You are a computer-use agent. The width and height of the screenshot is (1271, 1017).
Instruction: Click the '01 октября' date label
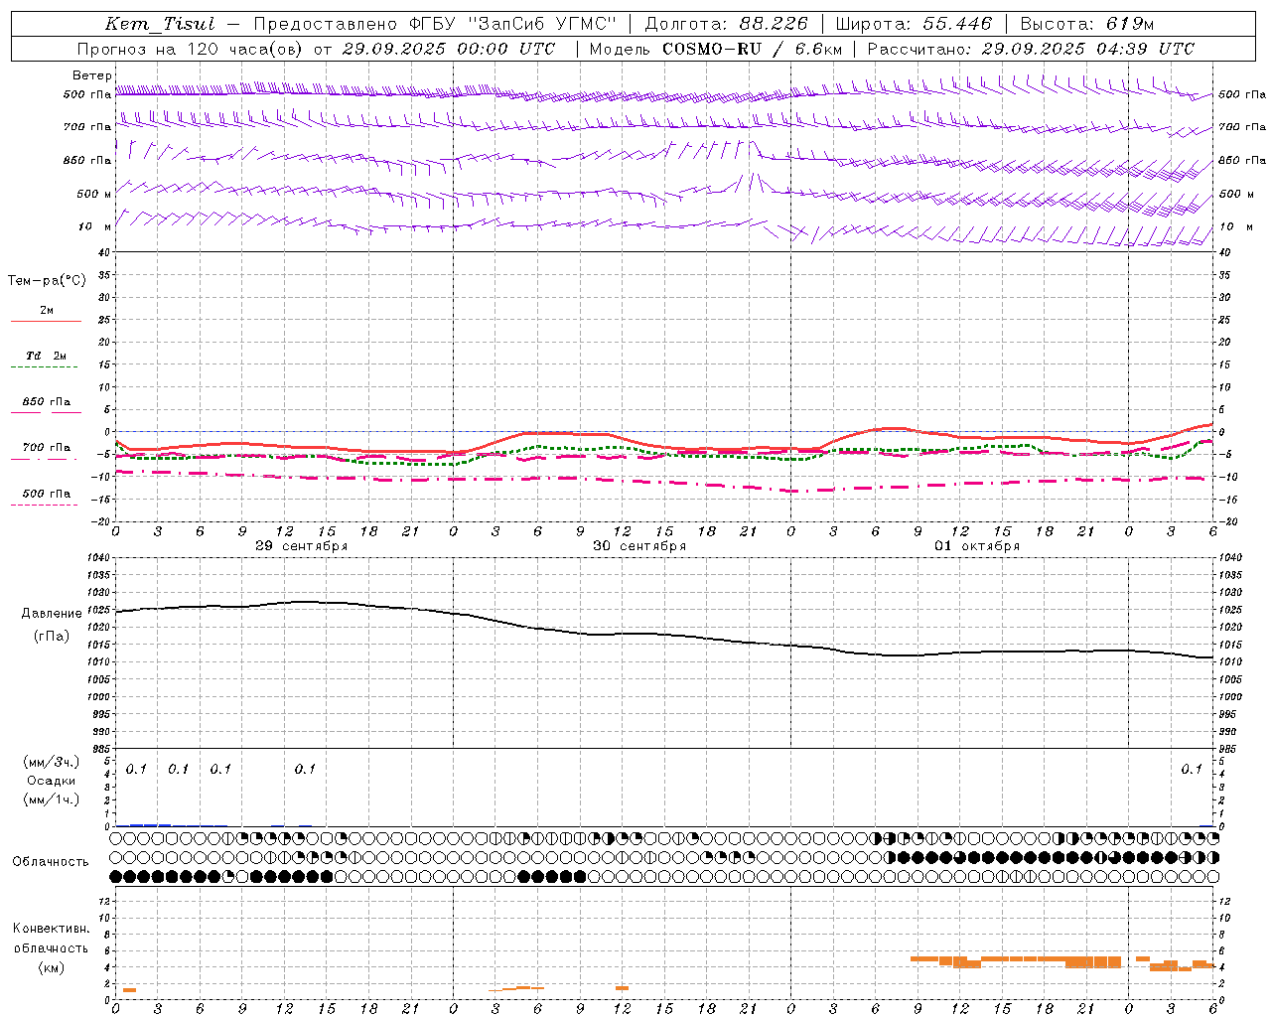coord(977,546)
